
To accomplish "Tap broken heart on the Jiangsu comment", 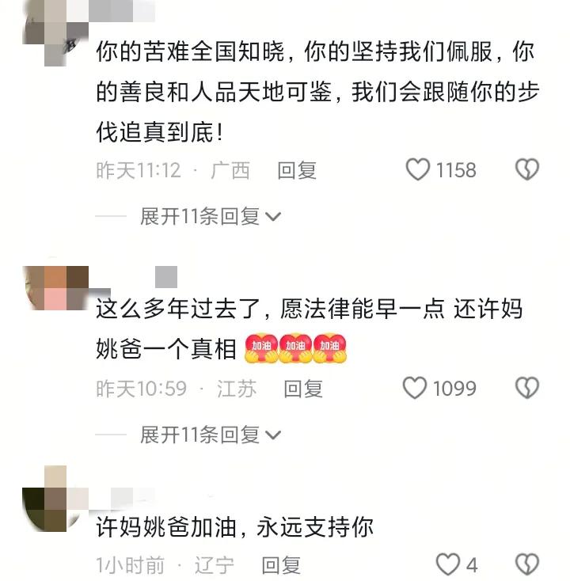I will [527, 388].
